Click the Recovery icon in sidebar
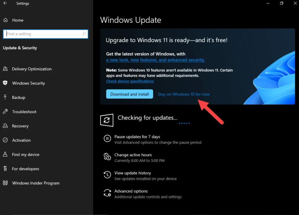This screenshot has width=299, height=215. (5, 126)
